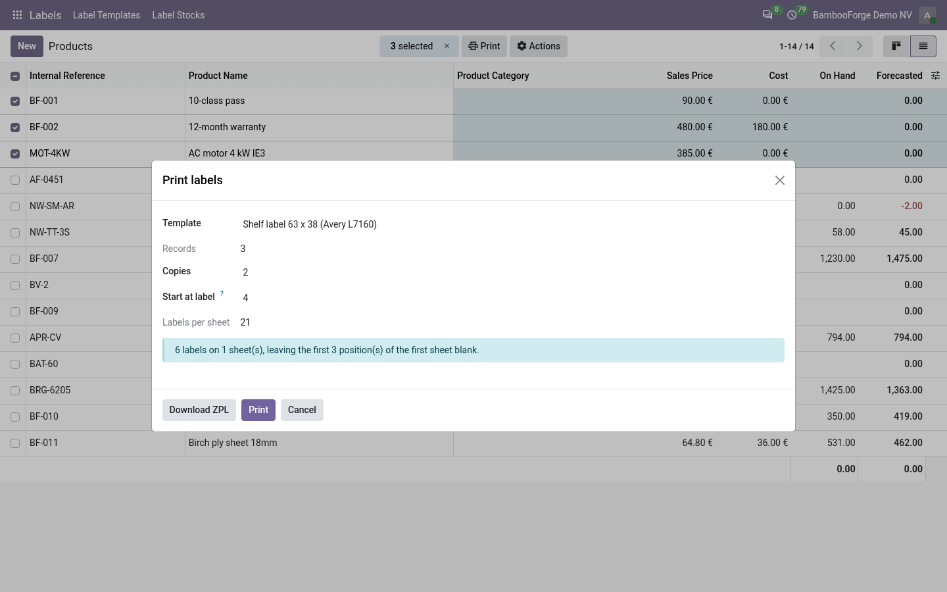Sort by Sales Price column
This screenshot has height=592, width=947.
point(689,76)
